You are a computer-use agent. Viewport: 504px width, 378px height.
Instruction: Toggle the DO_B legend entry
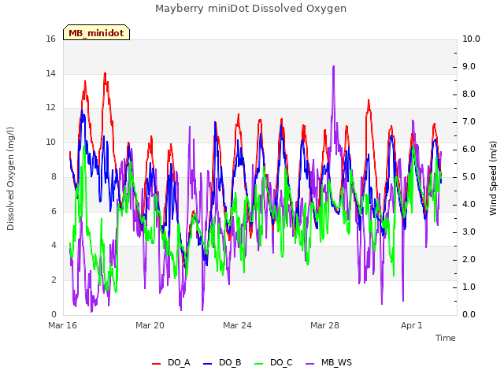click(222, 362)
